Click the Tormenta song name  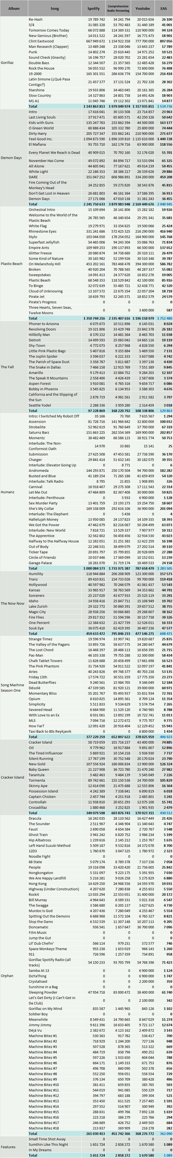(36, 781)
